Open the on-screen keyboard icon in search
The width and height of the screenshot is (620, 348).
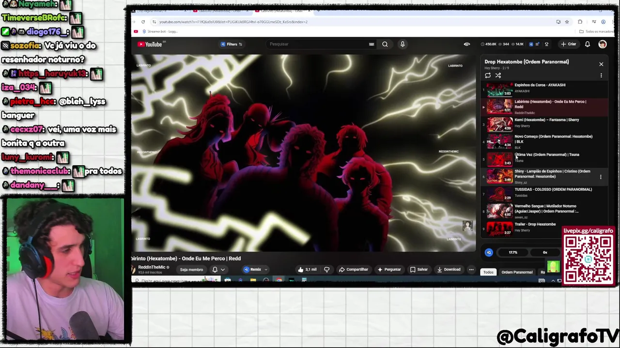(372, 44)
